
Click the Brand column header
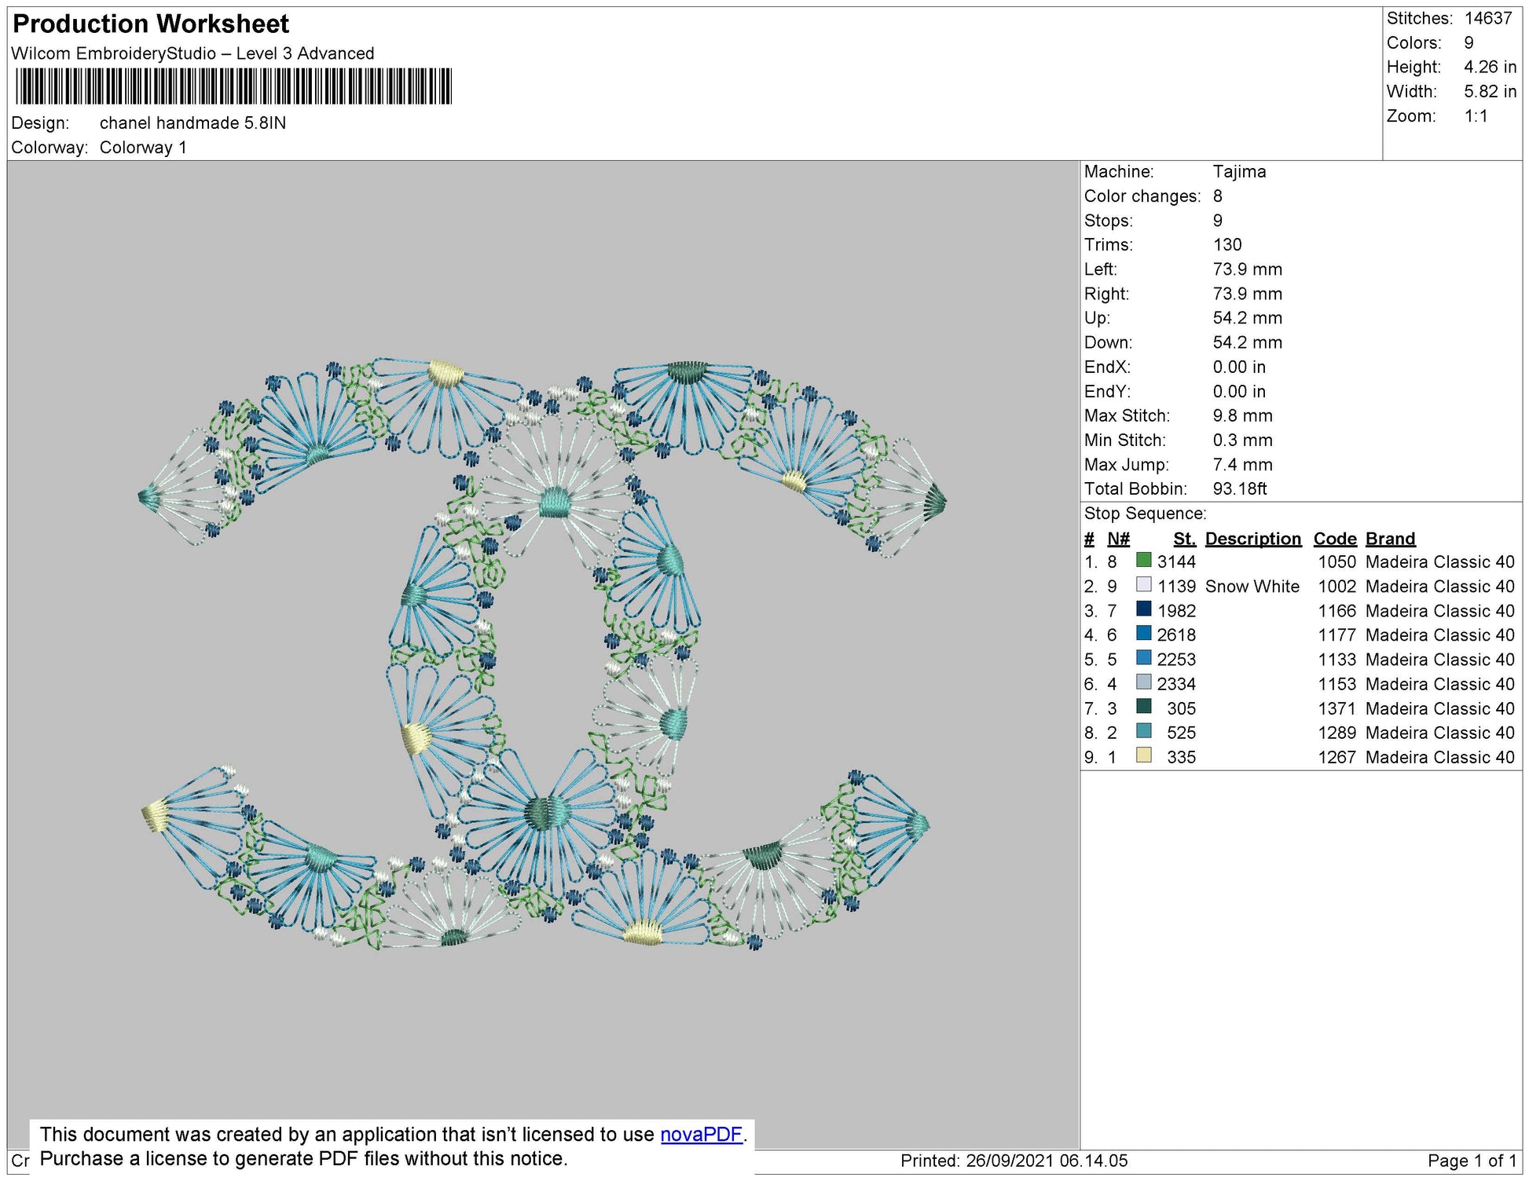click(1390, 539)
